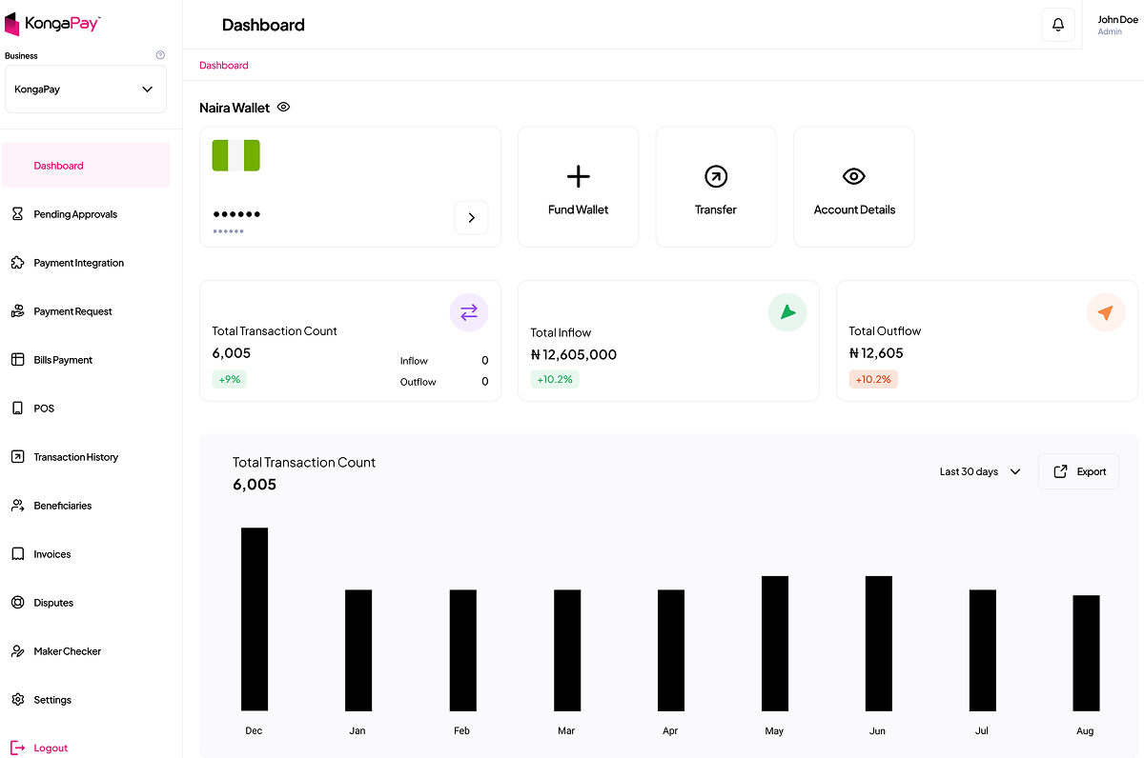The height and width of the screenshot is (758, 1144).
Task: Click the green Total Inflow arrow icon
Action: coord(787,312)
